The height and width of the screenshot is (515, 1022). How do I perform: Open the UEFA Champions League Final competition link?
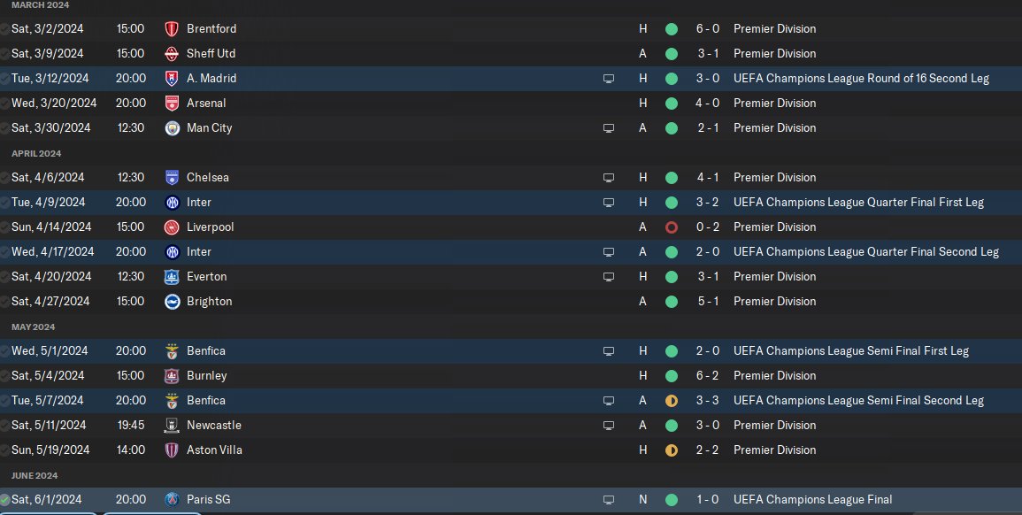click(812, 499)
